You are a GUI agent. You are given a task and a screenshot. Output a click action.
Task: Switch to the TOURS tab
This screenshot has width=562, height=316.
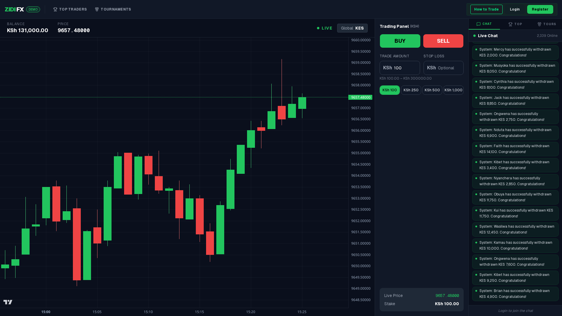pyautogui.click(x=546, y=24)
